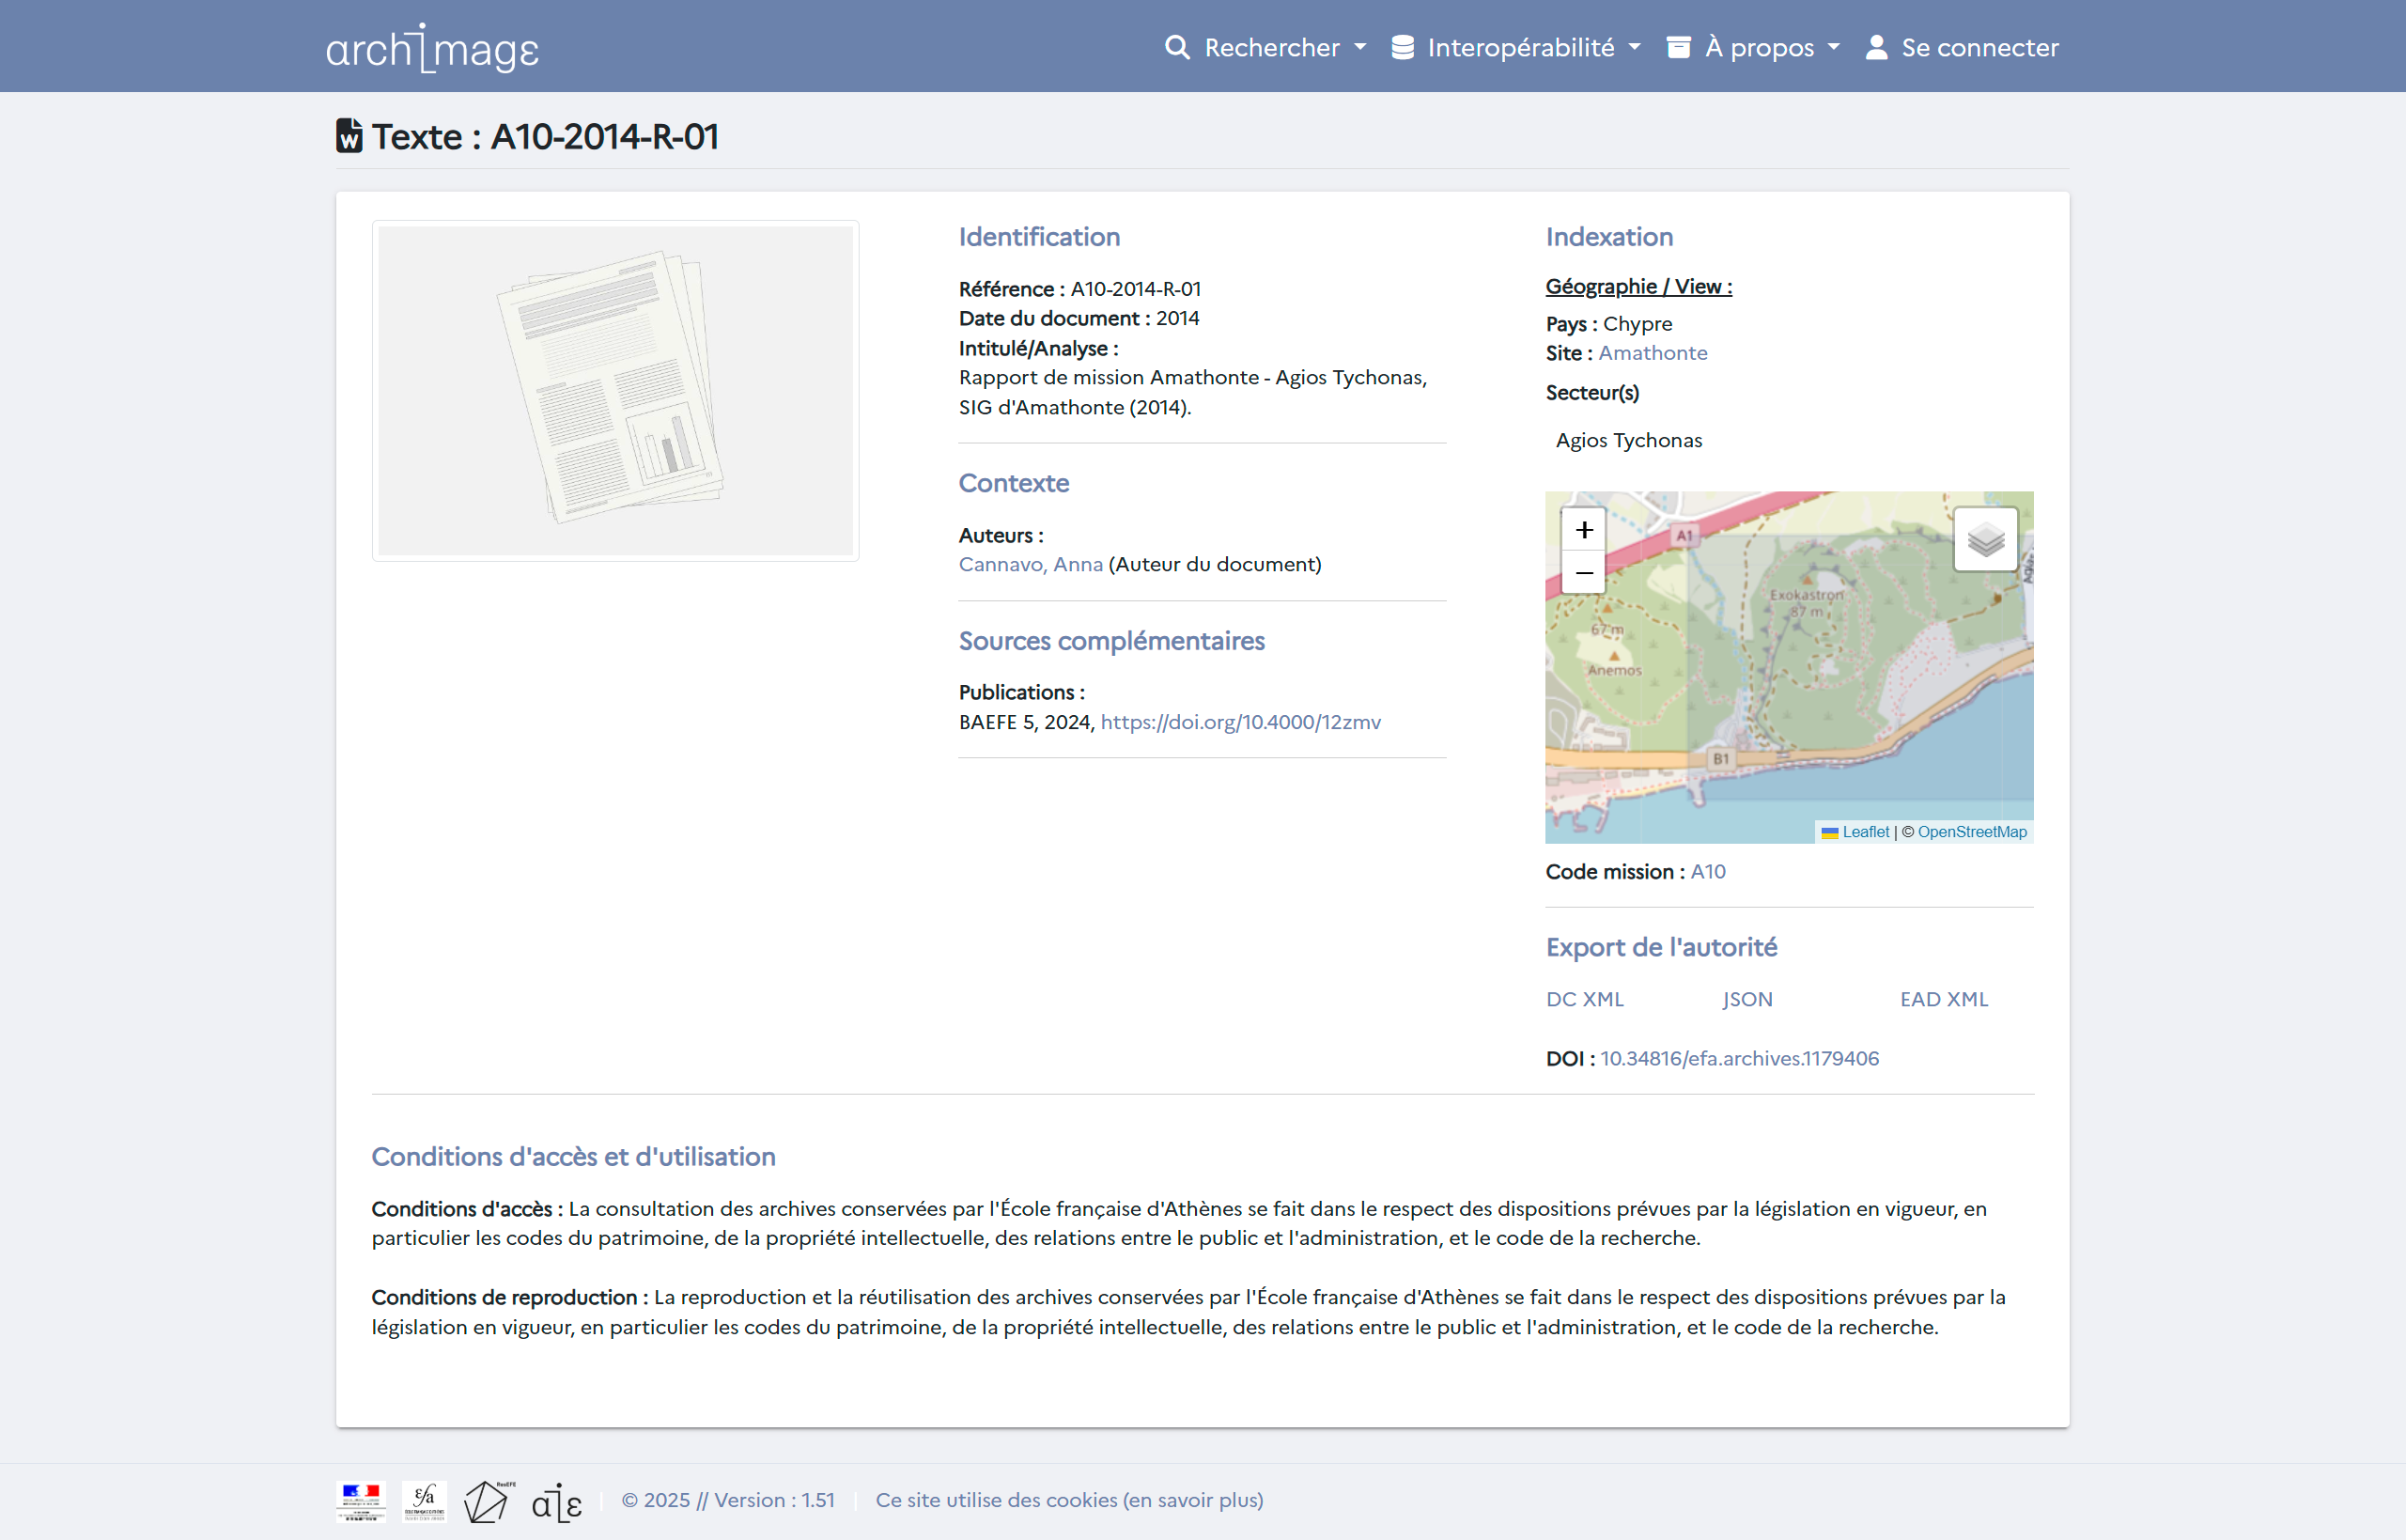The image size is (2406, 1540).
Task: Click the document placeholder thumbnail
Action: pyautogui.click(x=614, y=390)
